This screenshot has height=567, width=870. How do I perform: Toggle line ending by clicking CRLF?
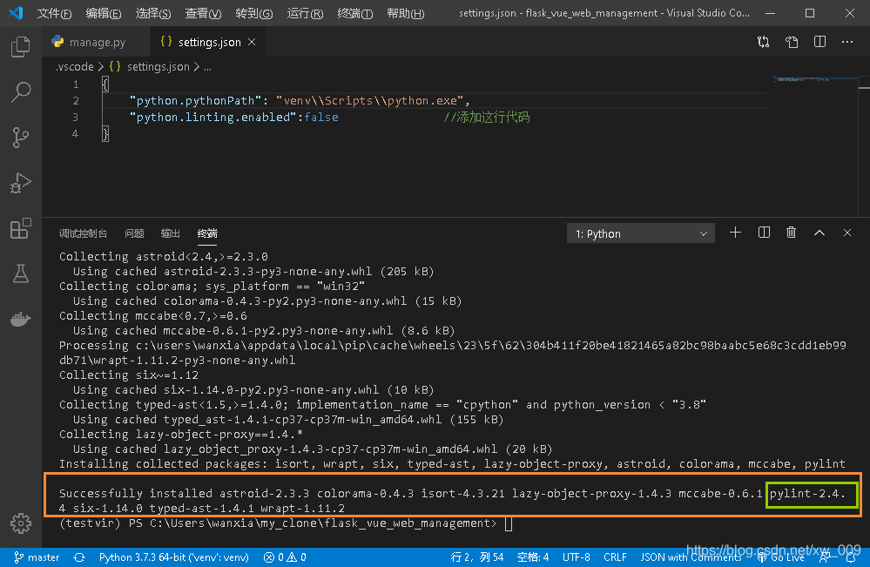point(615,557)
